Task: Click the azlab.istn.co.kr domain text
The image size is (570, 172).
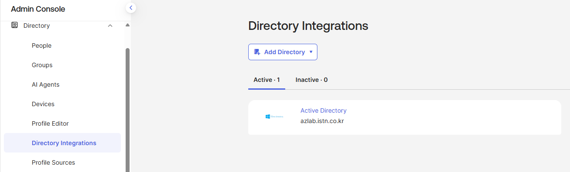Action: [322, 121]
